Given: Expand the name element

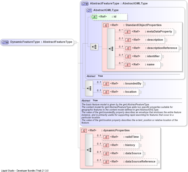Looking at the screenshot, I should click(x=162, y=65).
